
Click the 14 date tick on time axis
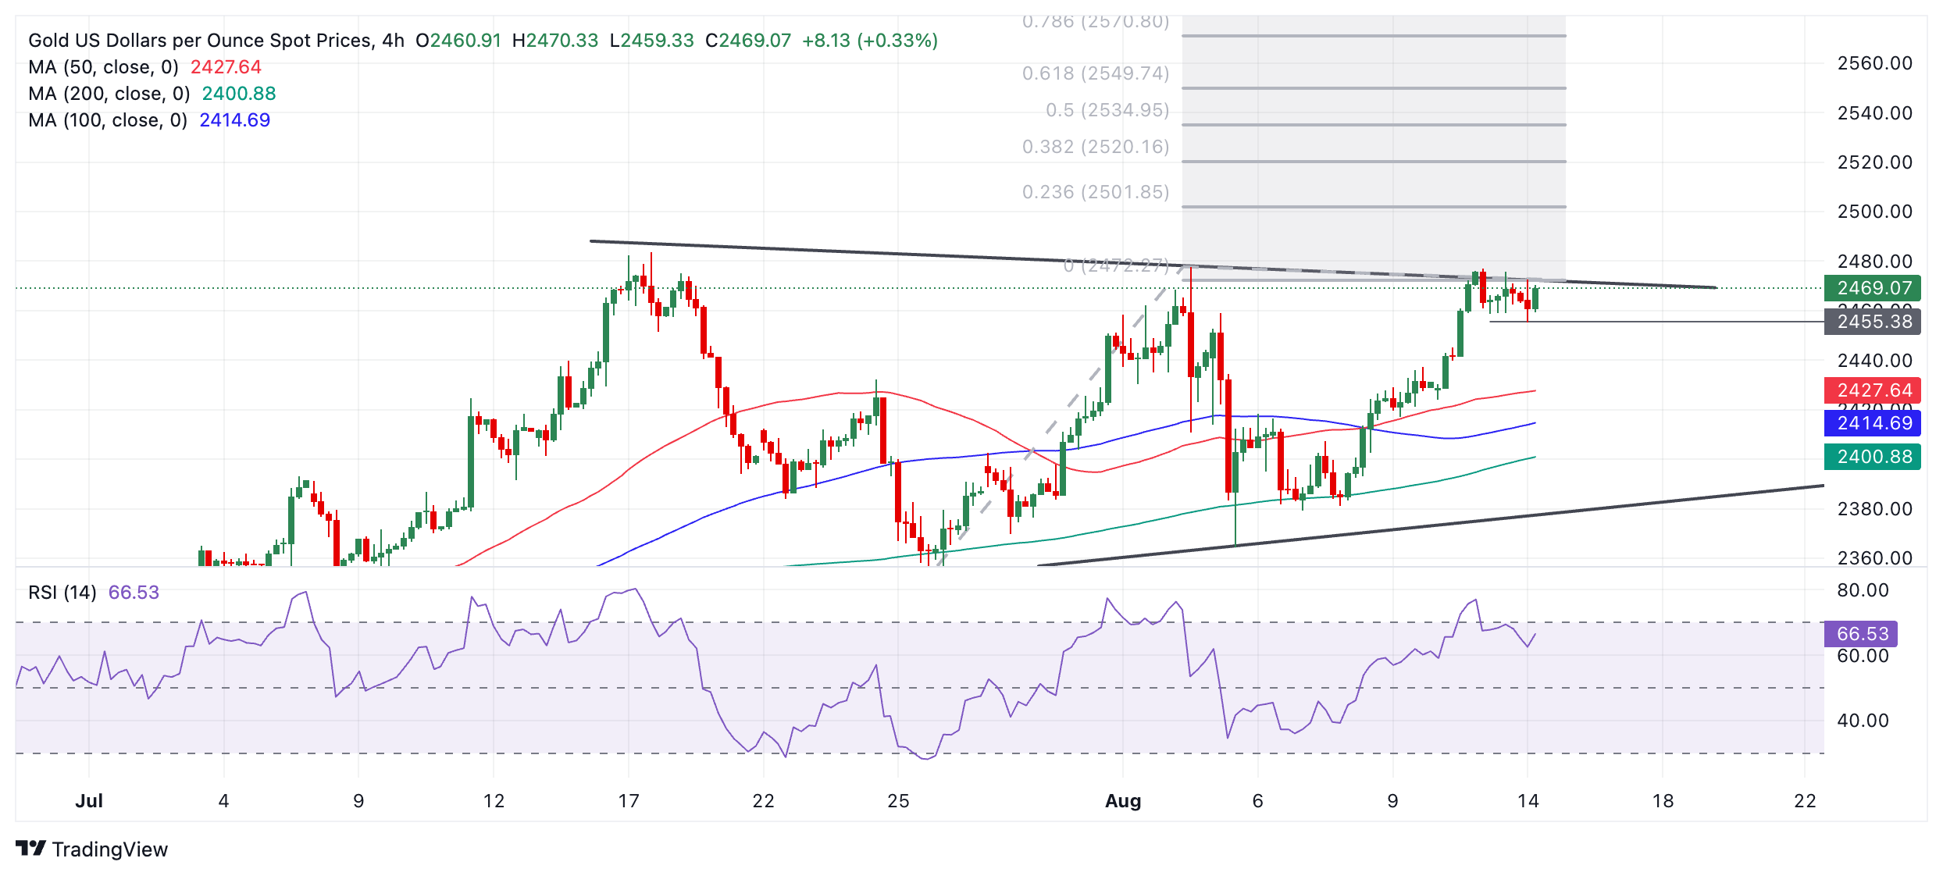click(1528, 801)
